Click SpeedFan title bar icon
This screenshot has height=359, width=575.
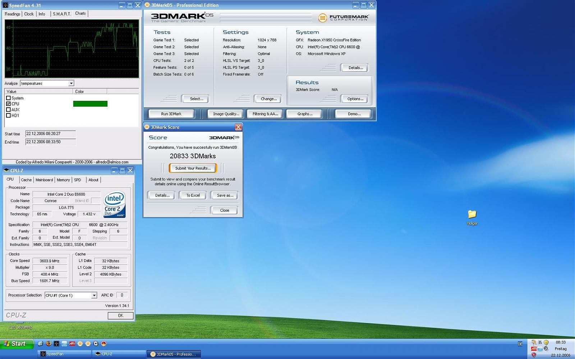point(5,5)
